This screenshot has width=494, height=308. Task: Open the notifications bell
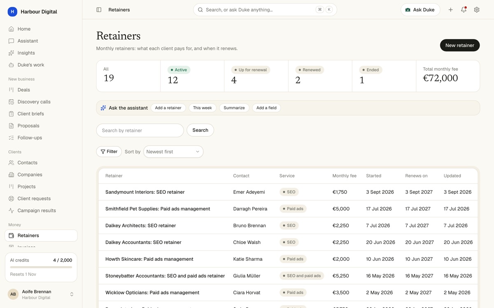pyautogui.click(x=464, y=10)
